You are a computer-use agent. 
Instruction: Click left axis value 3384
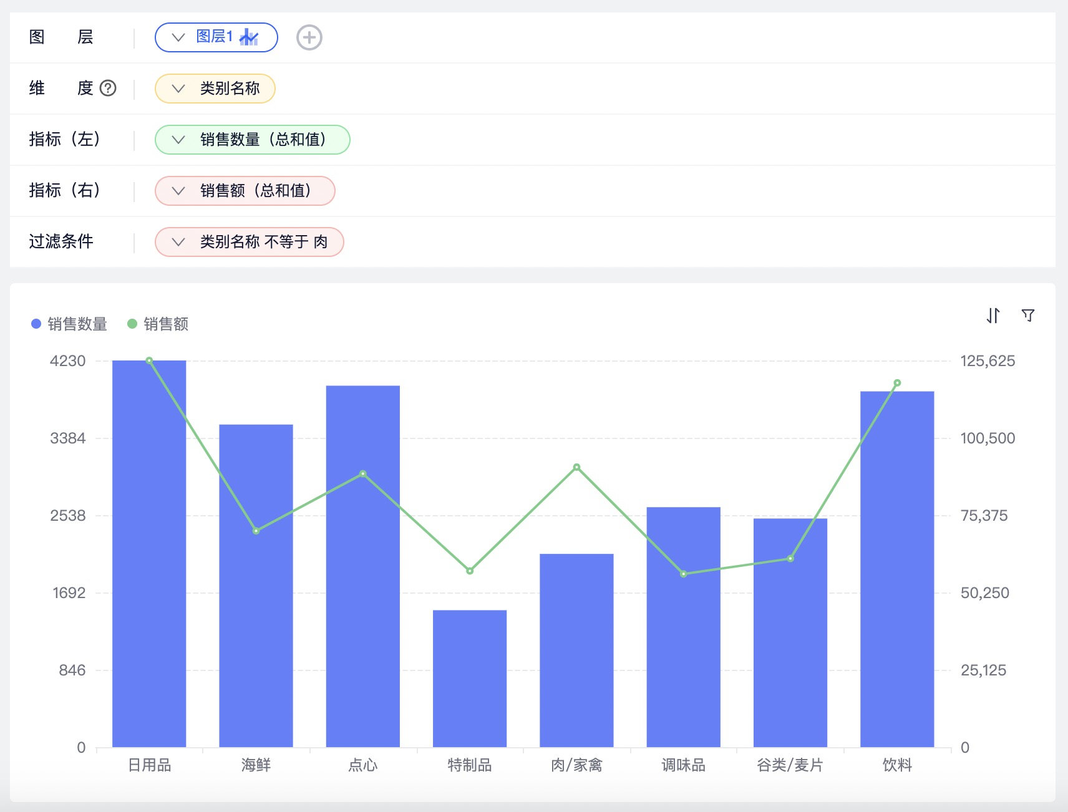(x=68, y=438)
